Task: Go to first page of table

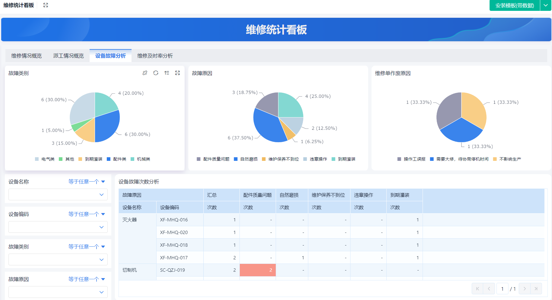Action: (477, 289)
